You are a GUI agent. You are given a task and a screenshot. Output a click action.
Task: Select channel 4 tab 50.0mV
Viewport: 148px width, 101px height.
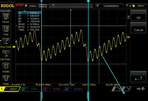click(x=74, y=89)
